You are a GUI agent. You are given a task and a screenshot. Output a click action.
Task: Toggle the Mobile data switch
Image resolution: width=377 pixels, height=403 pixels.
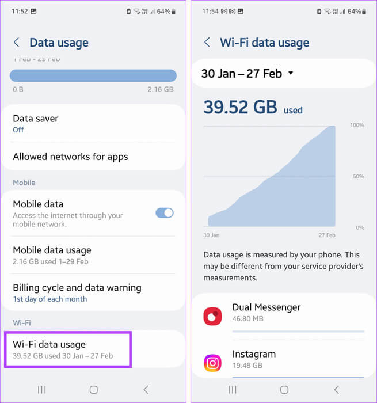tap(165, 213)
